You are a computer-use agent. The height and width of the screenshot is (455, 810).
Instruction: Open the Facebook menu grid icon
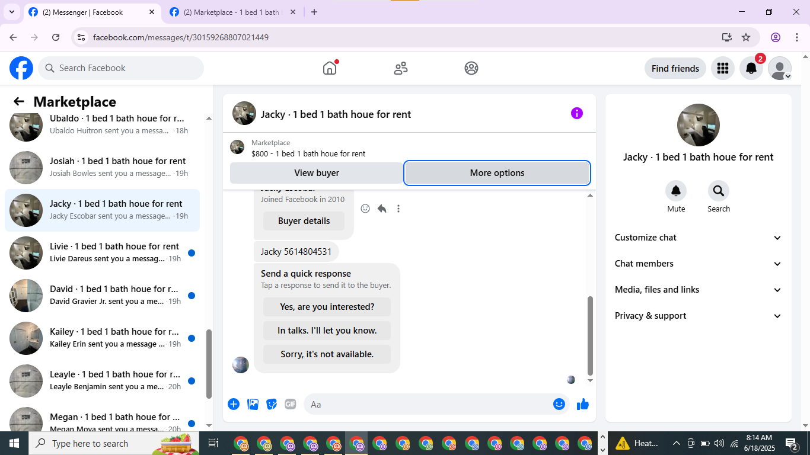[x=722, y=68]
